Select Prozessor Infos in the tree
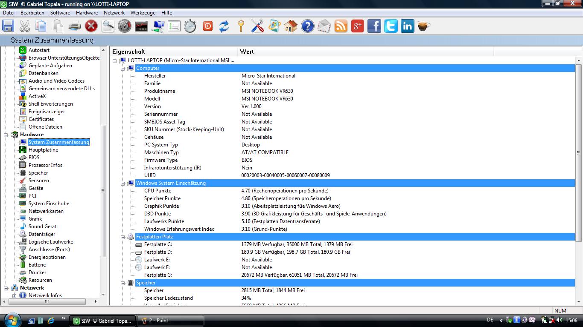This screenshot has width=583, height=327. pos(45,165)
